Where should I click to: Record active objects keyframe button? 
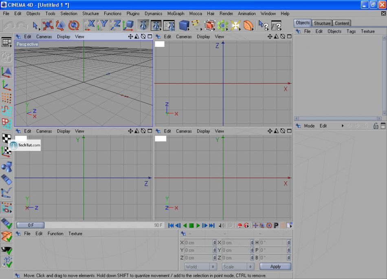[240, 226]
